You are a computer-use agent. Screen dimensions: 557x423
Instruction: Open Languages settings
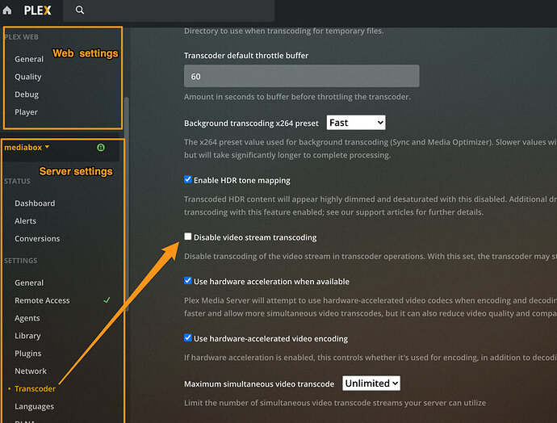(34, 406)
